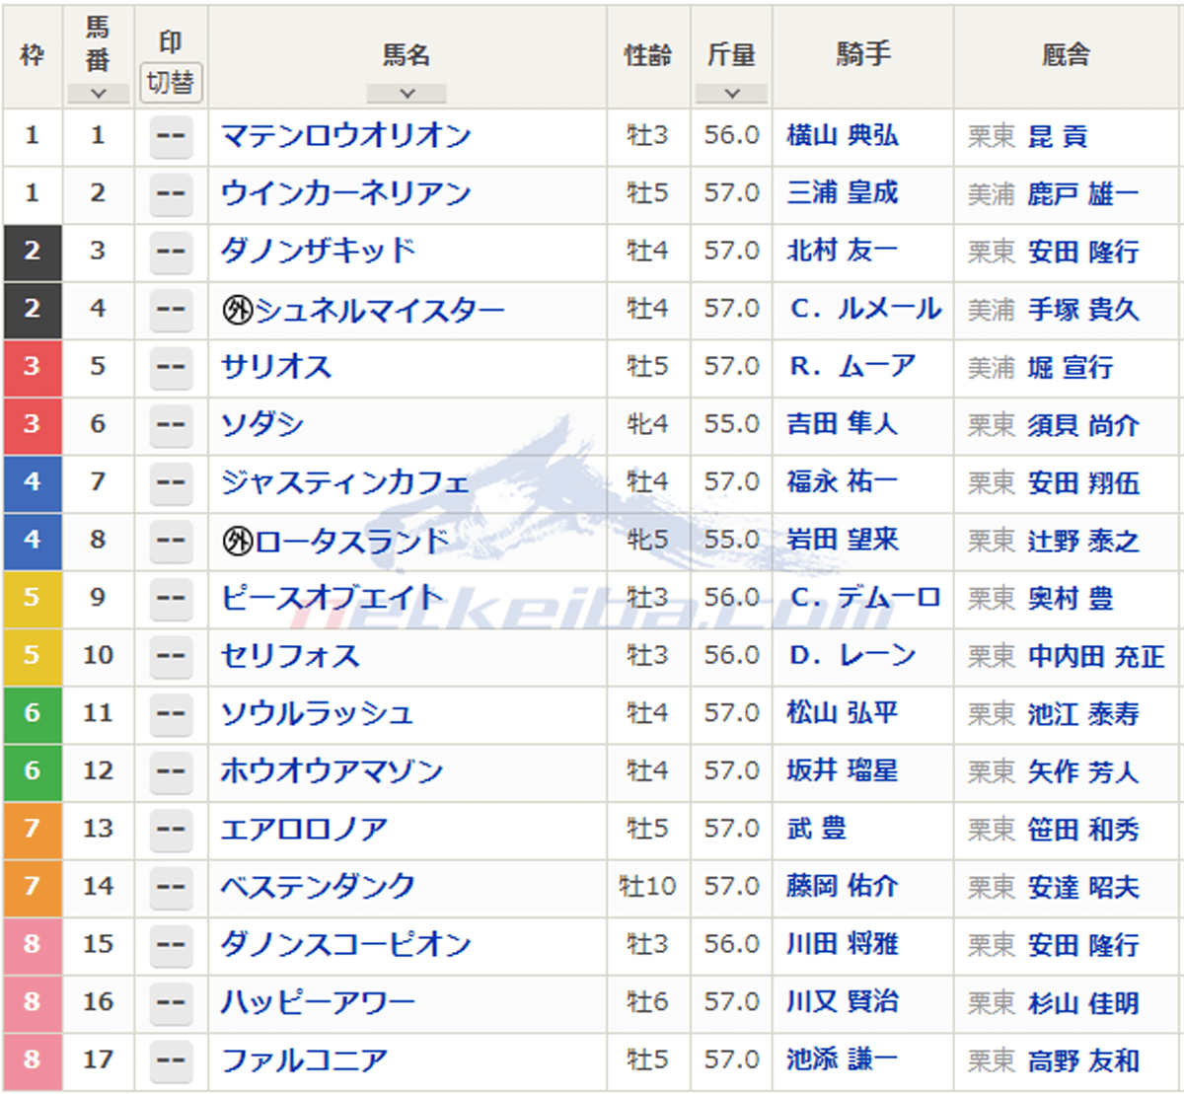This screenshot has width=1184, height=1094.
Task: Set mark for horse number 17 ファルコニア
Action: 171,1059
